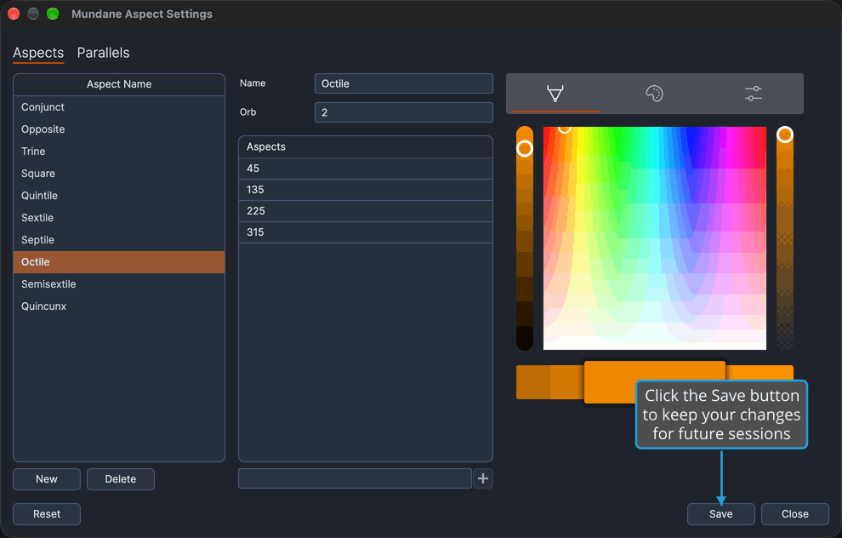Select the 225 degree aspect row
This screenshot has width=842, height=538.
(x=366, y=210)
